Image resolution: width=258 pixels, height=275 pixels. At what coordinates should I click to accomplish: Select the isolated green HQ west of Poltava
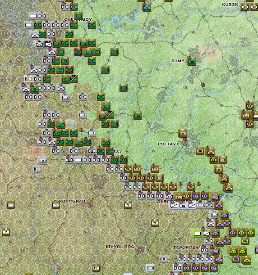point(138,116)
